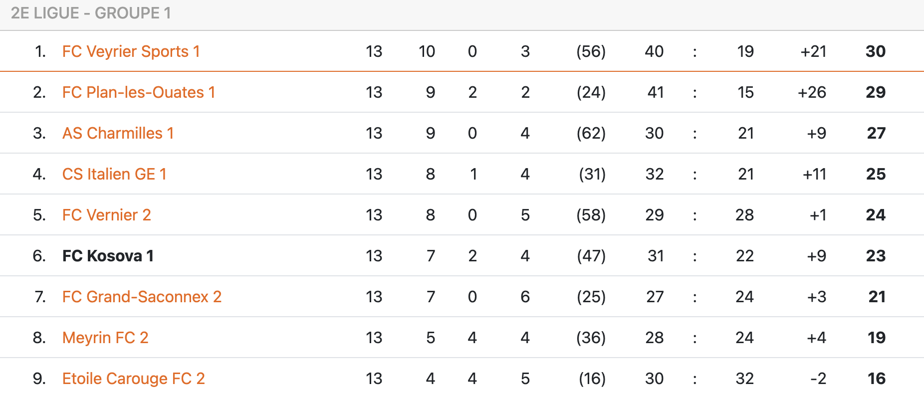Click the FC Vernier 2 link
This screenshot has width=924, height=396.
106,215
